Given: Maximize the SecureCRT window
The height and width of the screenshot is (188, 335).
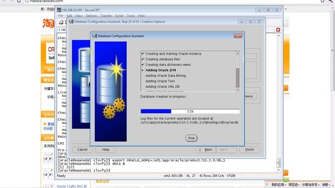Looking at the screenshot, I should click(x=268, y=10).
